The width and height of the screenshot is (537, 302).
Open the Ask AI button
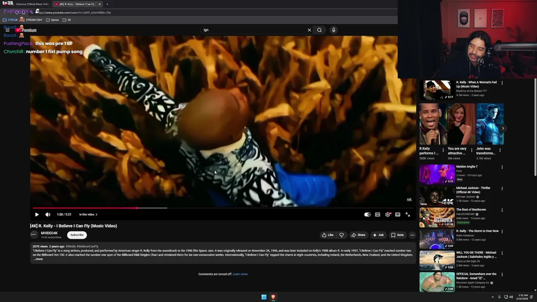[378, 235]
